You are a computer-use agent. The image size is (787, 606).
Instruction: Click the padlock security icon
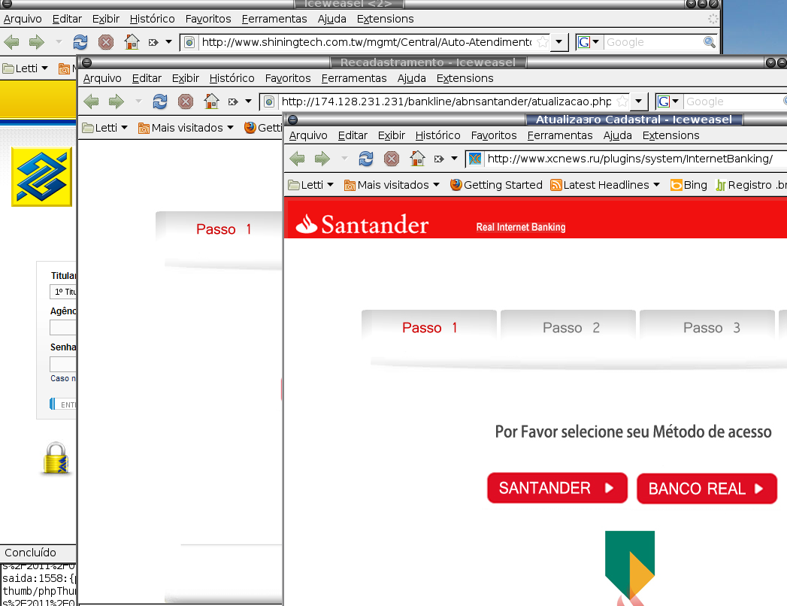coord(56,459)
